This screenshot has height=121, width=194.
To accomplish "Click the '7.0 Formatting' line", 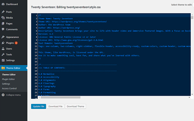I will click(x=47, y=93).
